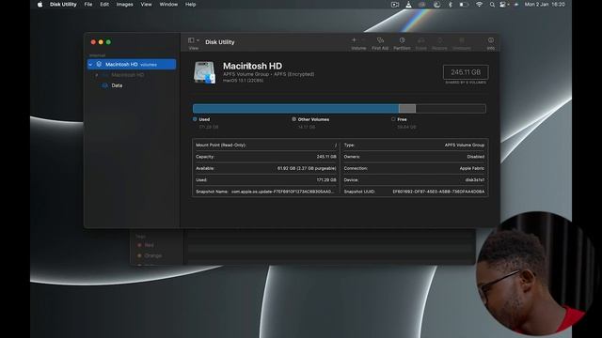Open the View dropdown arrow in the toolbar
The image size is (602, 338).
pos(198,40)
